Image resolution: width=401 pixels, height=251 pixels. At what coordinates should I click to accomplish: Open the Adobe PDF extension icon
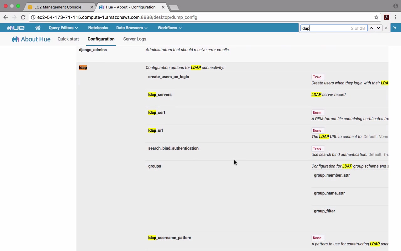tap(387, 17)
